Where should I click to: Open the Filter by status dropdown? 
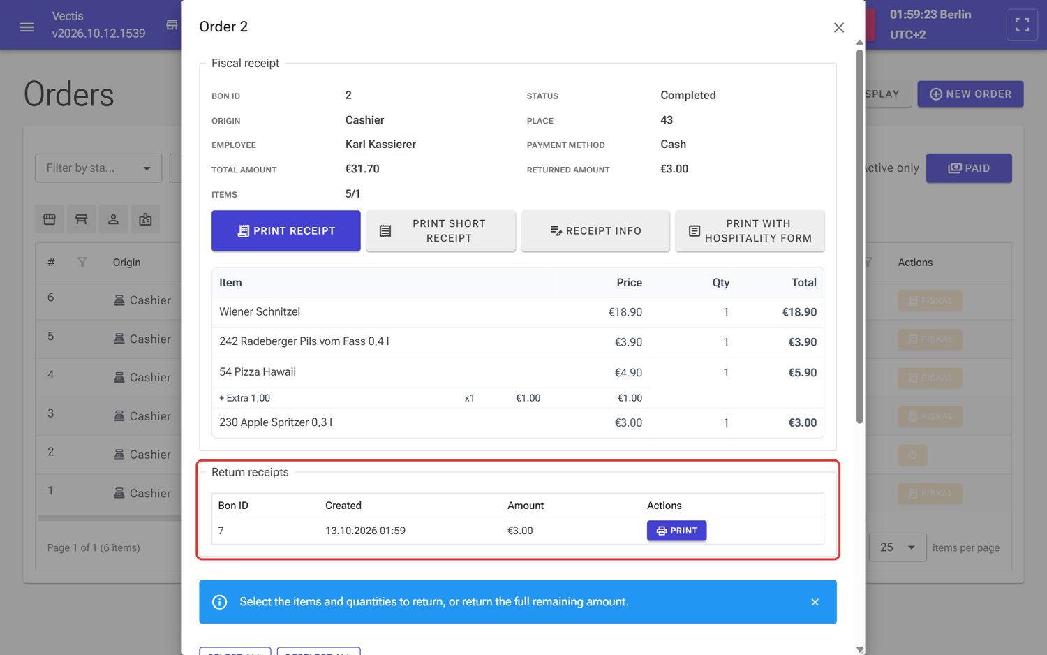[98, 168]
